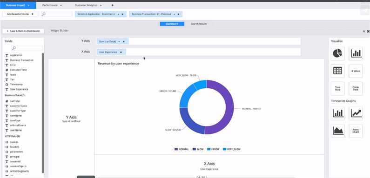
Task: Select the Tier field
Action: [x=12, y=79]
